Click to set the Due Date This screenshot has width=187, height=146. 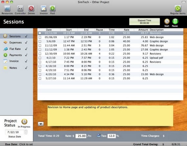[x=26, y=144]
